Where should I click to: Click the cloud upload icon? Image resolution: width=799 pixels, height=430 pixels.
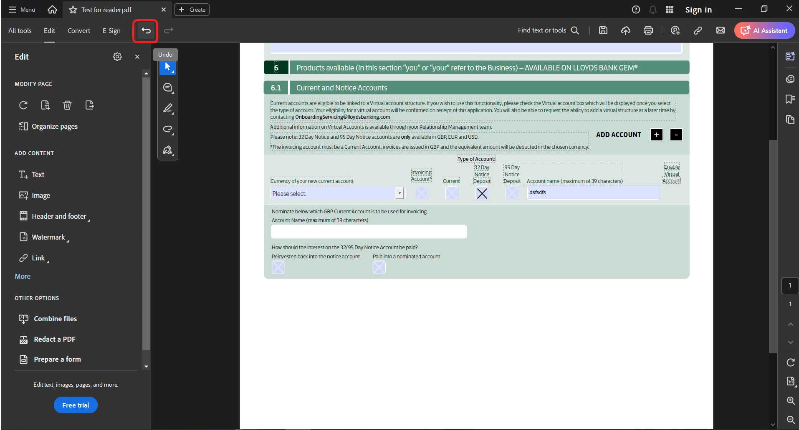coord(626,30)
